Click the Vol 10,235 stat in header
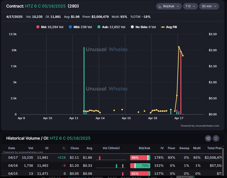227x178 pixels. [34, 17]
